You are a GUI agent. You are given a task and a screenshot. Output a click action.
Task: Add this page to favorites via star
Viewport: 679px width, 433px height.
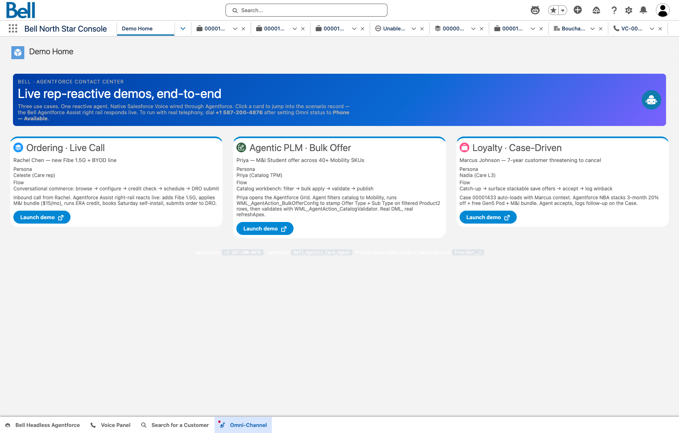tap(553, 10)
